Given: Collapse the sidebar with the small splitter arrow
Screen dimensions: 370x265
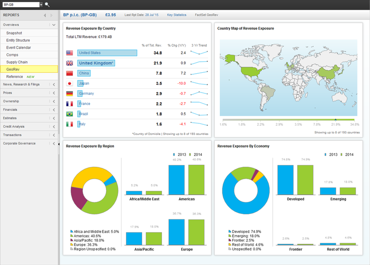Looking at the screenshot, I should pyautogui.click(x=59, y=144).
